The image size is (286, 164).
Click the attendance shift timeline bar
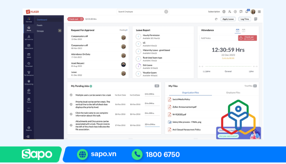tap(228, 66)
